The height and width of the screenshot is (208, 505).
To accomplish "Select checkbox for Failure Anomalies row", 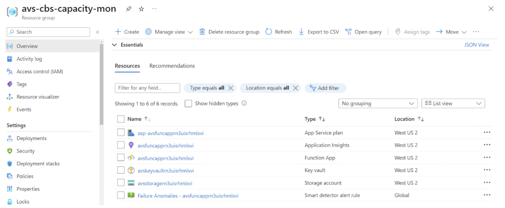I will 121,195.
